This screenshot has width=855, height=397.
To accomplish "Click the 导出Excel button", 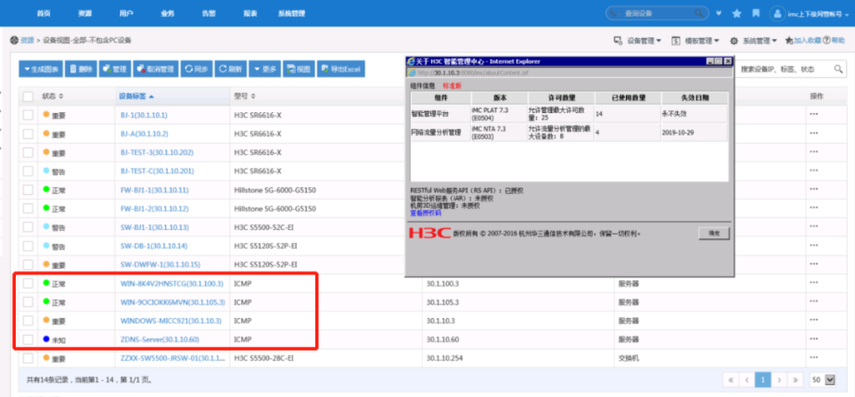I will point(341,70).
